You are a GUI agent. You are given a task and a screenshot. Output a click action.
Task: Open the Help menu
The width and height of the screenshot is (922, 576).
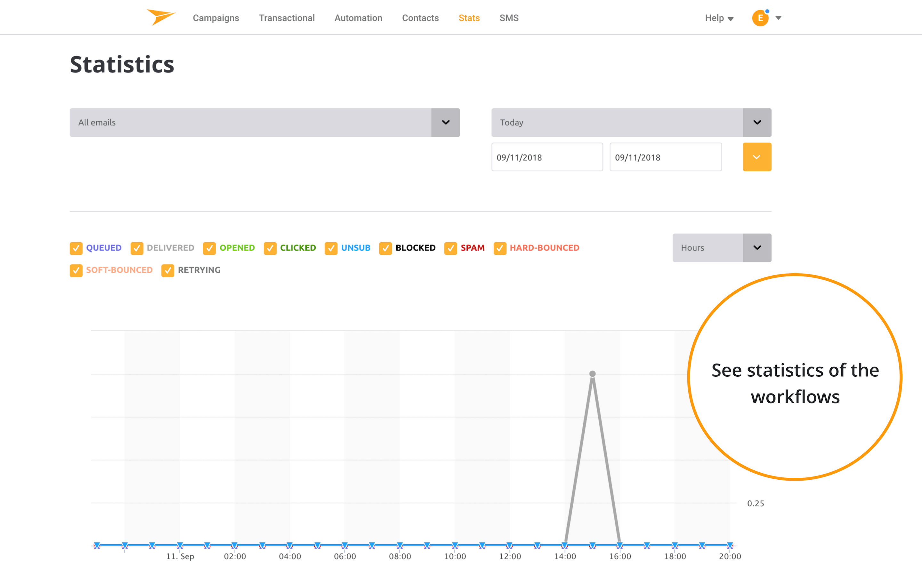tap(718, 18)
